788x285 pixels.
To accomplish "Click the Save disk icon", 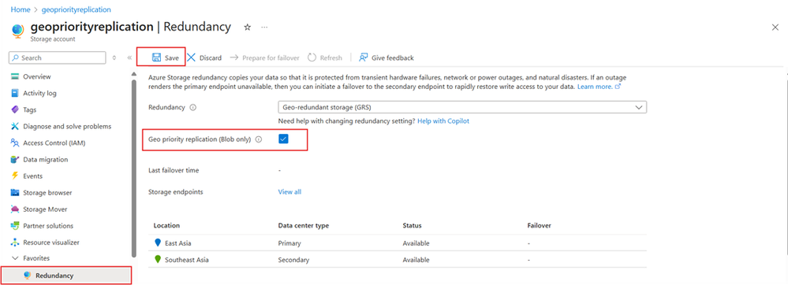I will coord(156,57).
